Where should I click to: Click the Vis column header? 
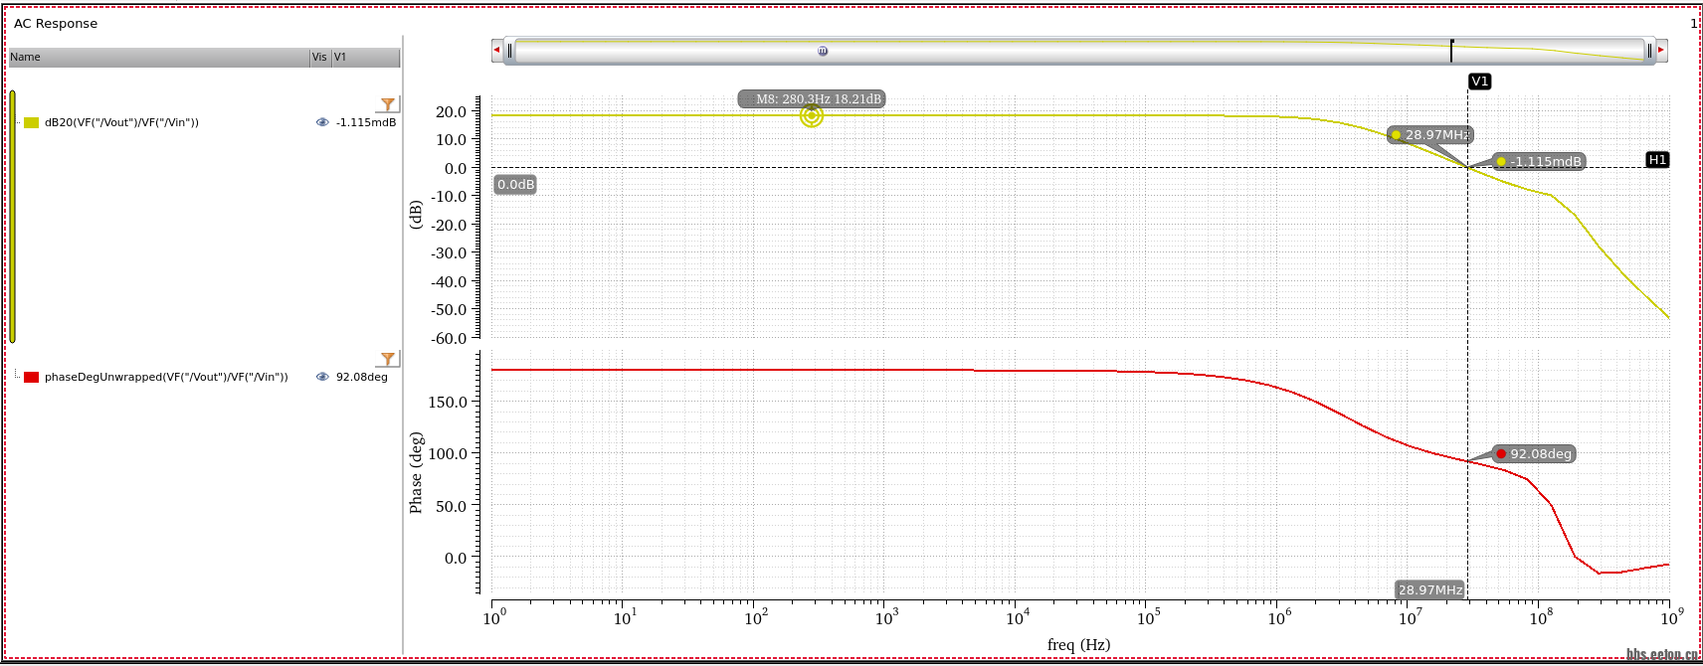coord(320,57)
